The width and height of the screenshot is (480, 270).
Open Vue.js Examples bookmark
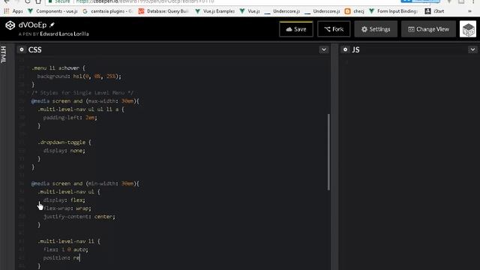215,11
